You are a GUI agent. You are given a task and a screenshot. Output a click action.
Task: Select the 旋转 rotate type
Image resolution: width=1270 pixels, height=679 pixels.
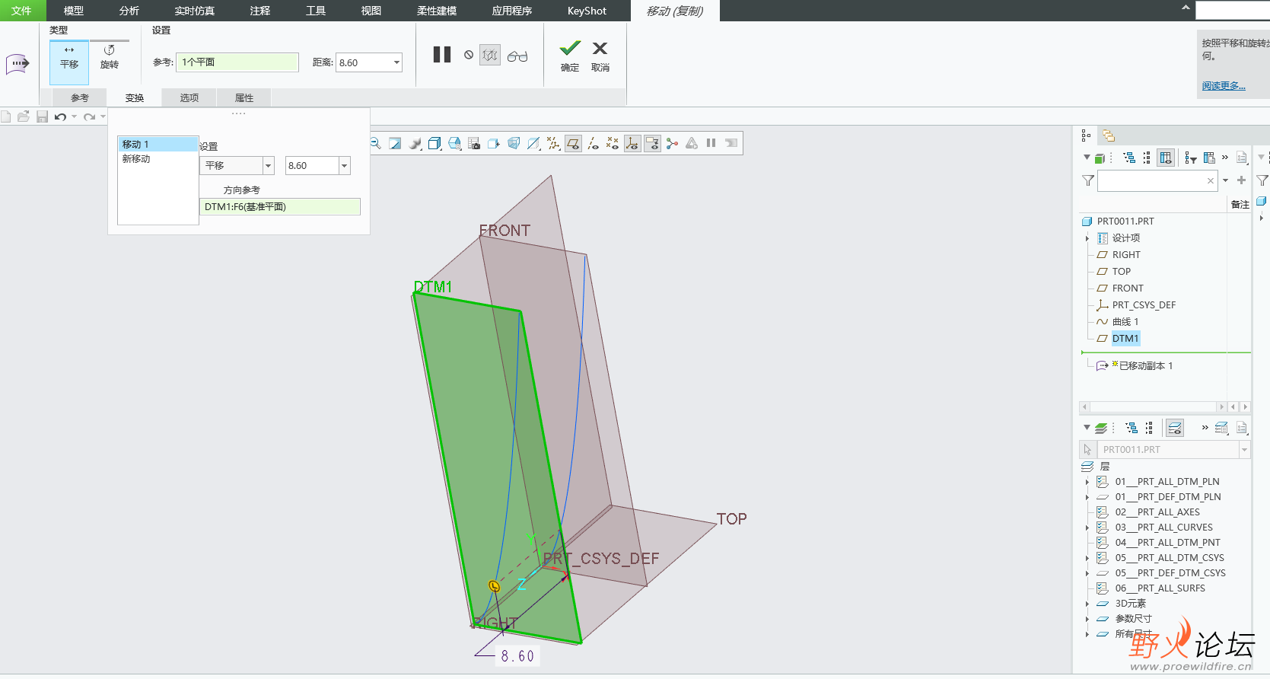tap(110, 58)
